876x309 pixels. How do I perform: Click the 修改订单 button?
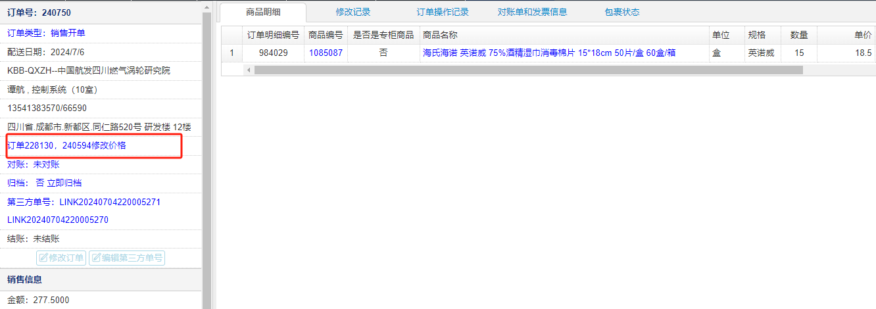[62, 258]
